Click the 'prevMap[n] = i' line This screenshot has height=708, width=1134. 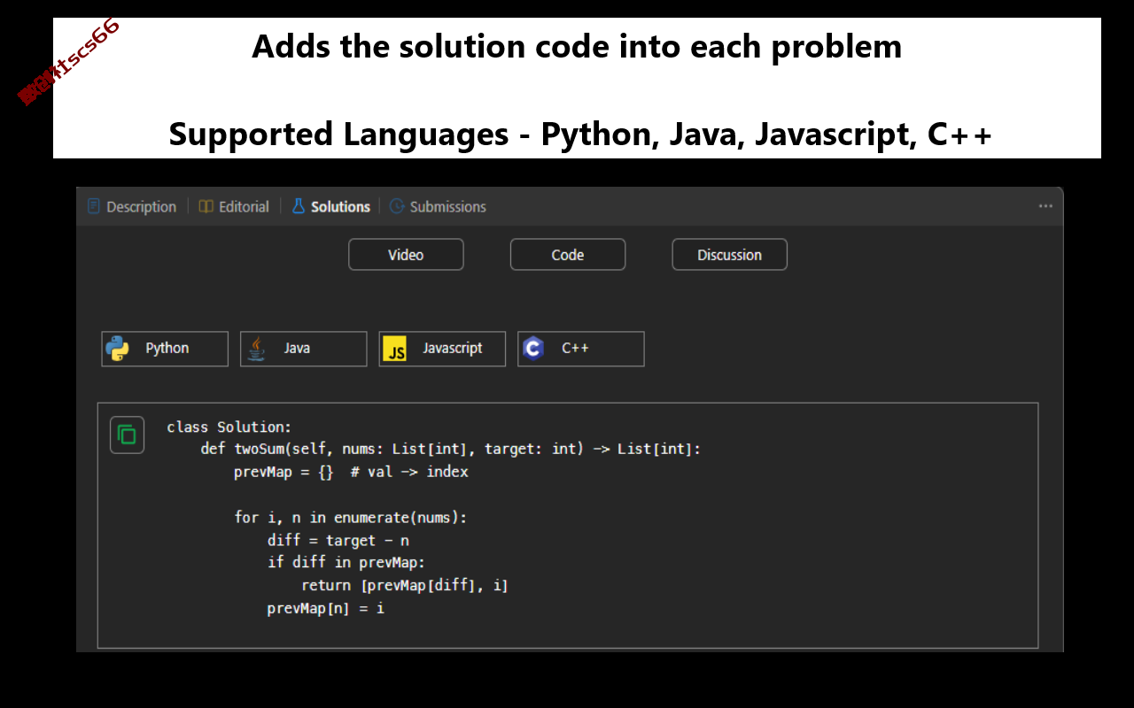326,608
